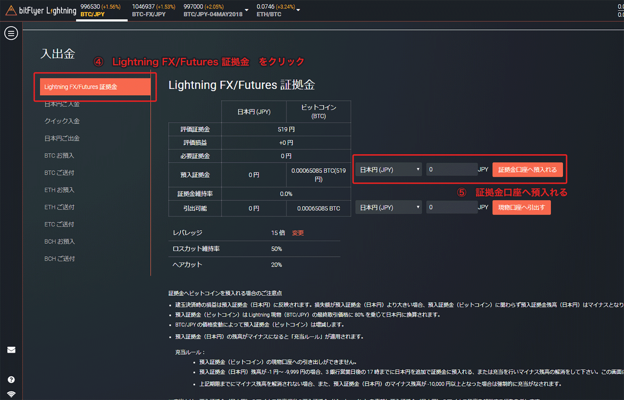
Task: Open the mail envelope icon
Action: [11, 350]
